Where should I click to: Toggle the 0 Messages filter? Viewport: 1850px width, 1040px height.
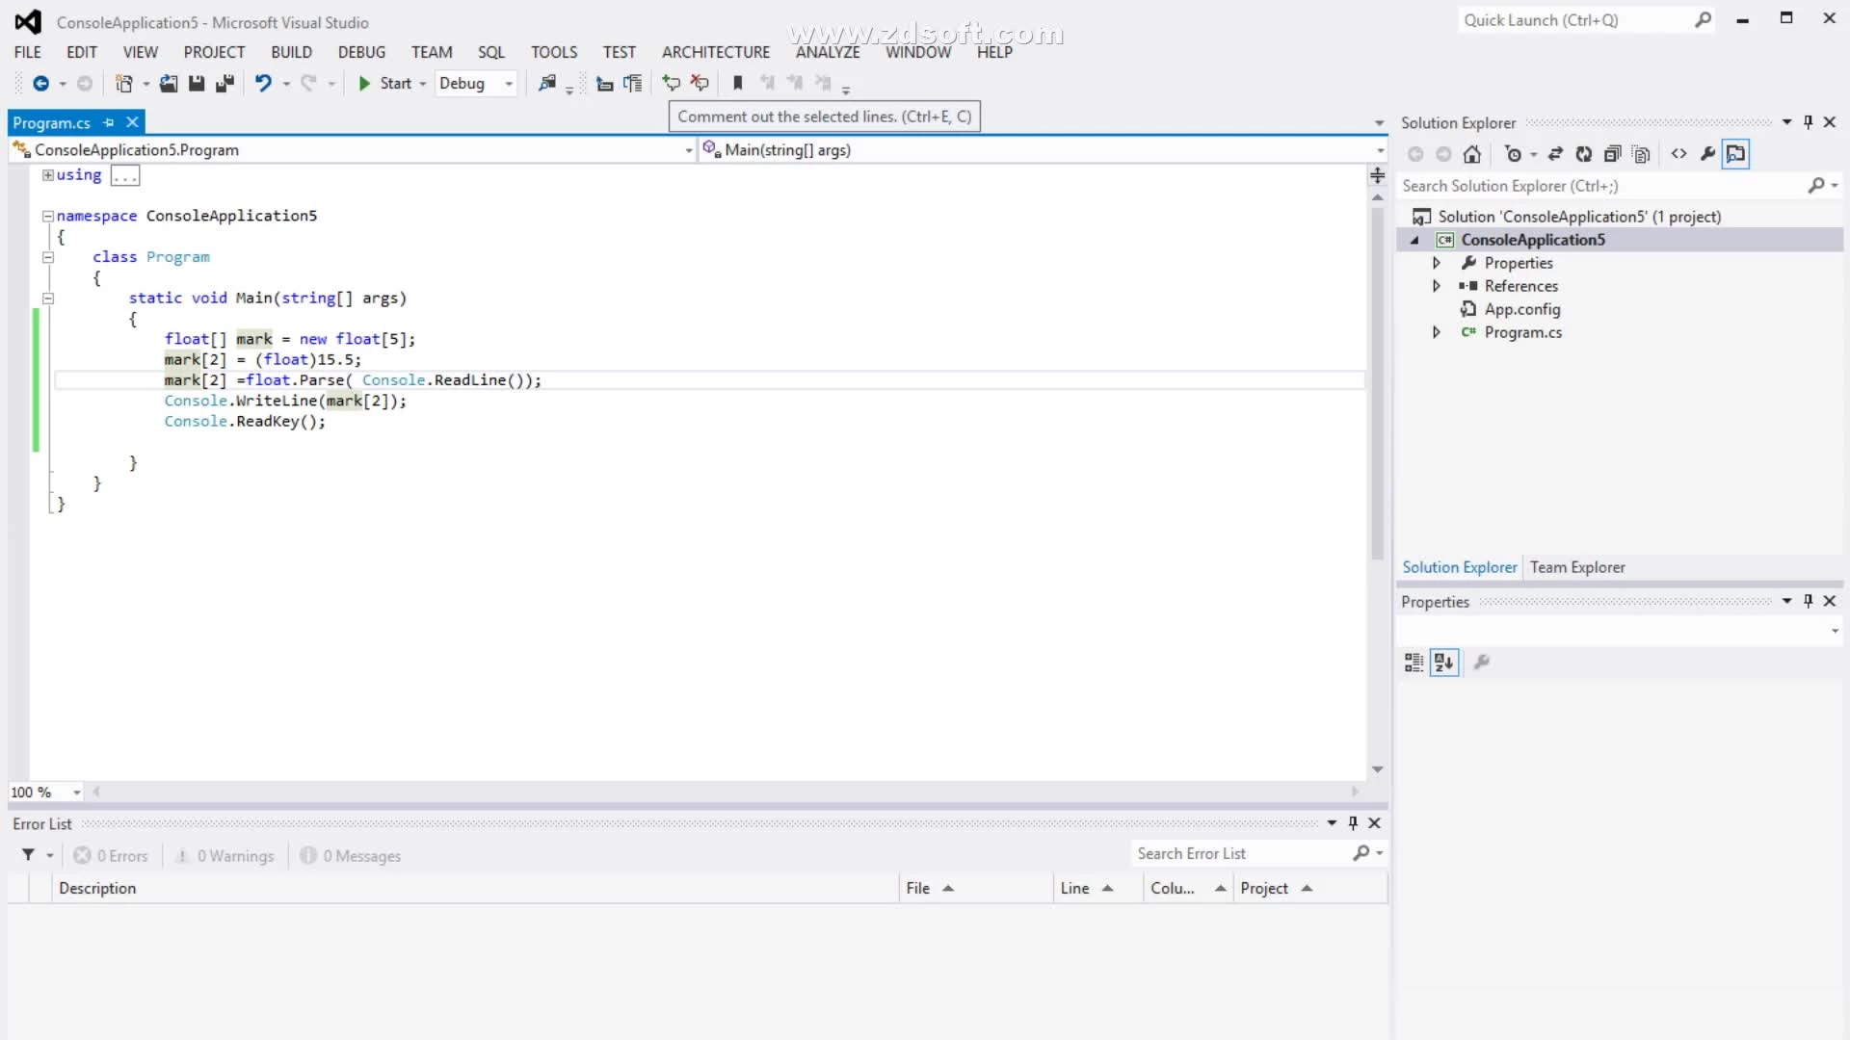click(351, 856)
